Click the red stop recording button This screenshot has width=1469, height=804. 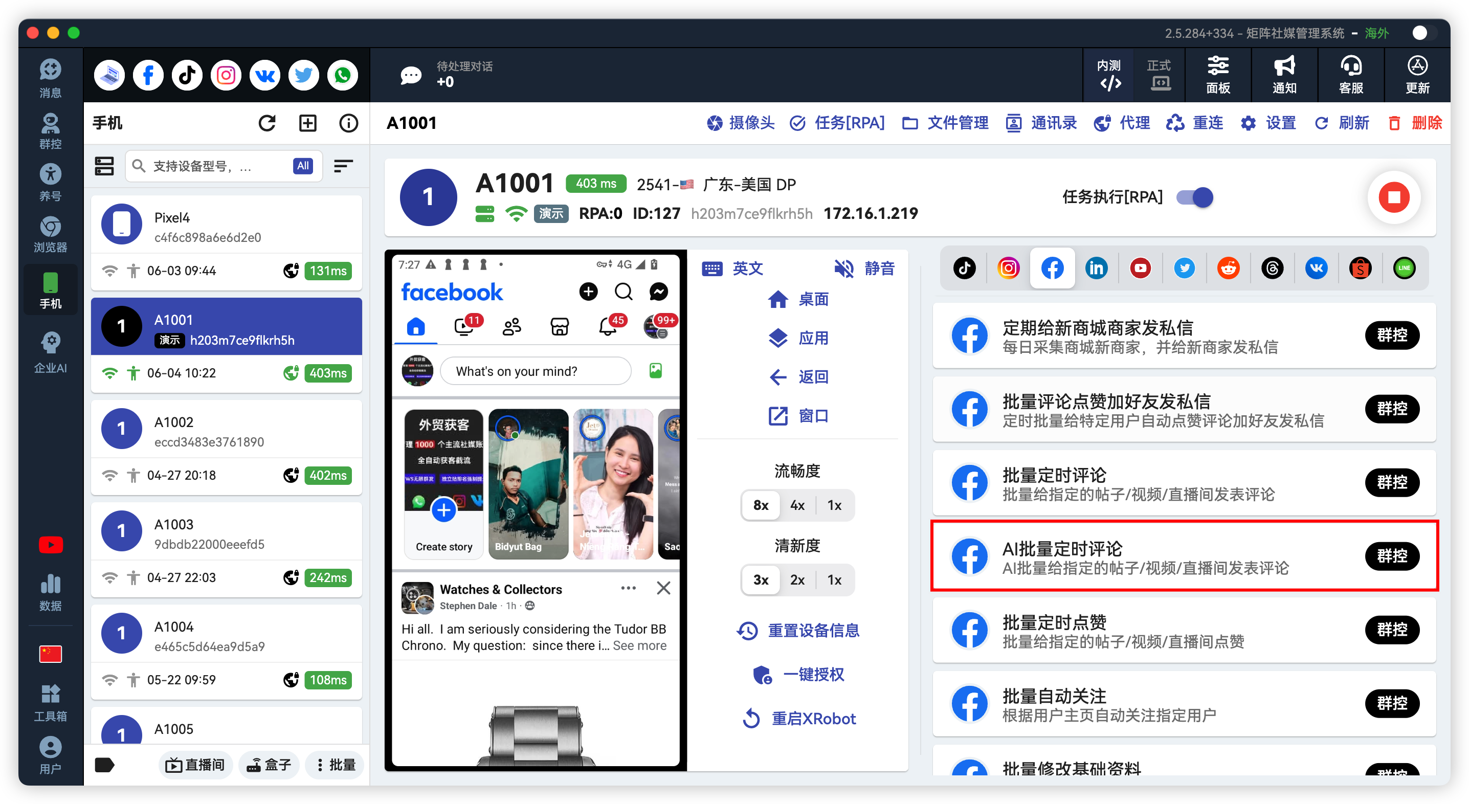pos(1394,197)
